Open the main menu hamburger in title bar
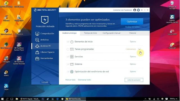Viewport: 180px width, 101px height. [x=142, y=10]
